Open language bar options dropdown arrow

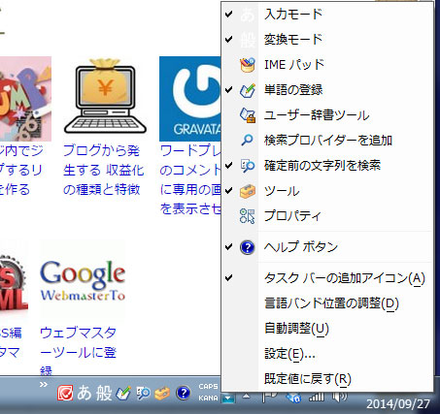228,398
